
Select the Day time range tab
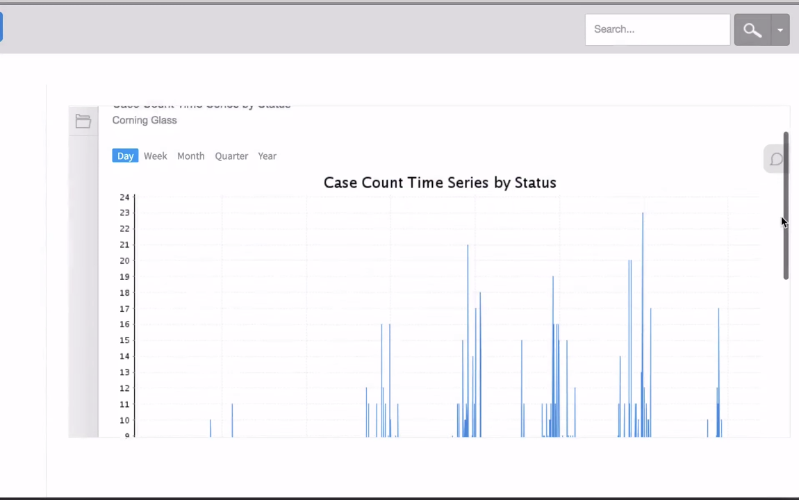(x=125, y=156)
